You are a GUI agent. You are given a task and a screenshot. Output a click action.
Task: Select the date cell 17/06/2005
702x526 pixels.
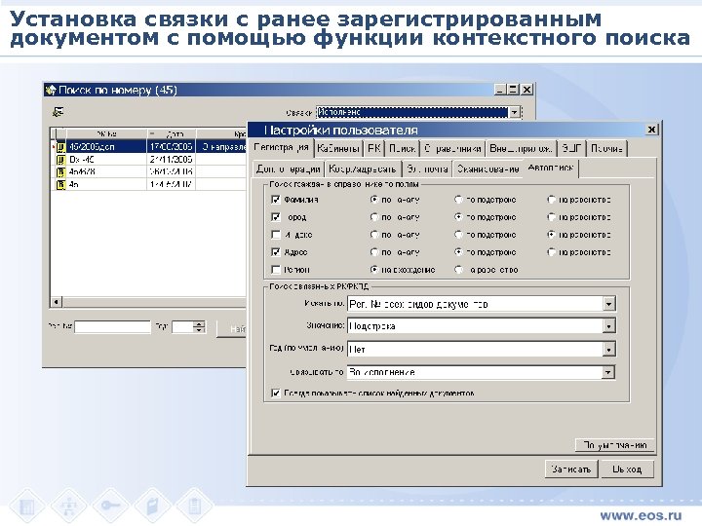tap(171, 147)
